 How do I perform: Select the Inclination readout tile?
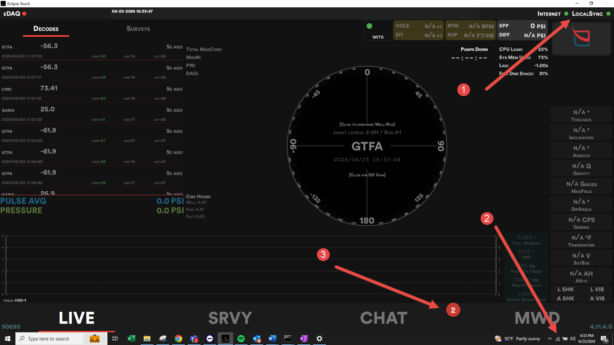581,133
